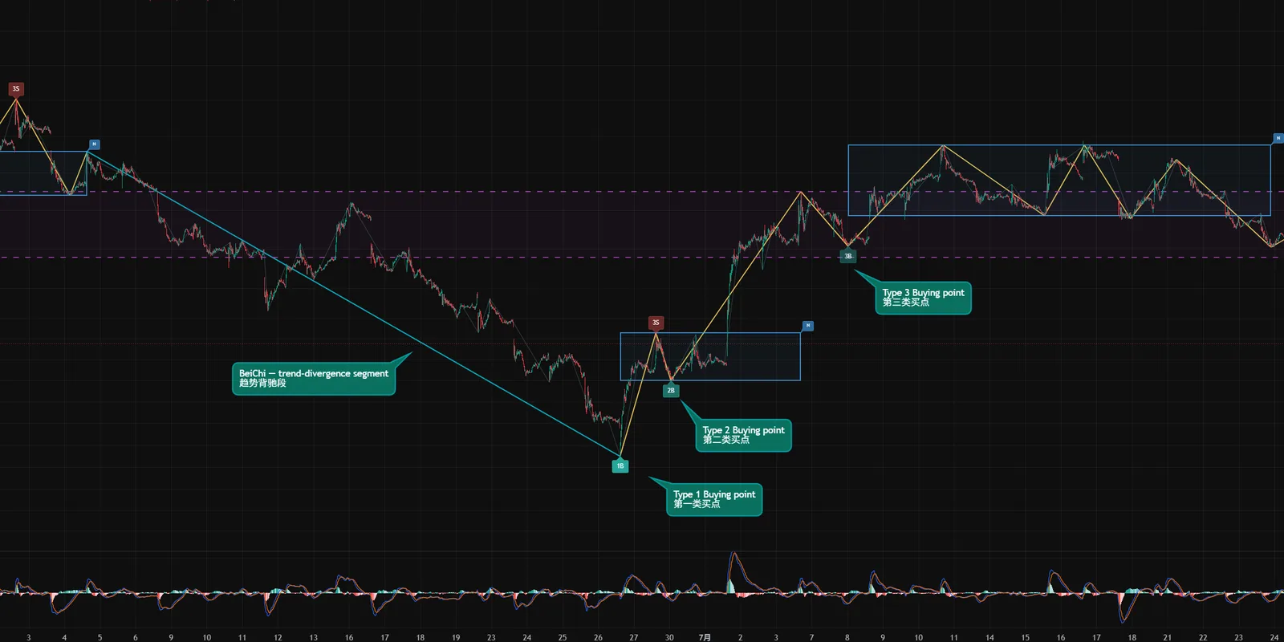This screenshot has height=642, width=1284.
Task: Click the date label 21 on the time axis
Action: click(x=1168, y=637)
